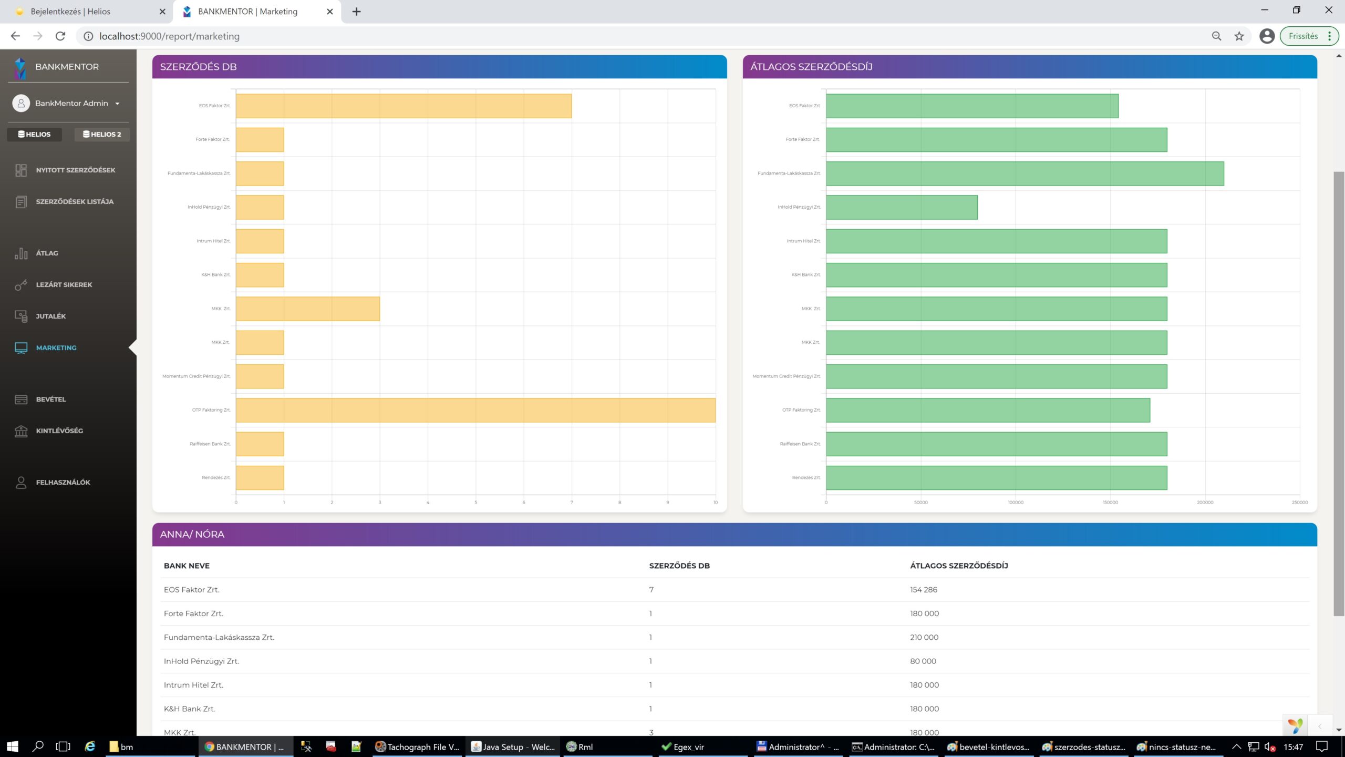This screenshot has height=757, width=1345.
Task: Click the HELIOS database button
Action: 34,135
